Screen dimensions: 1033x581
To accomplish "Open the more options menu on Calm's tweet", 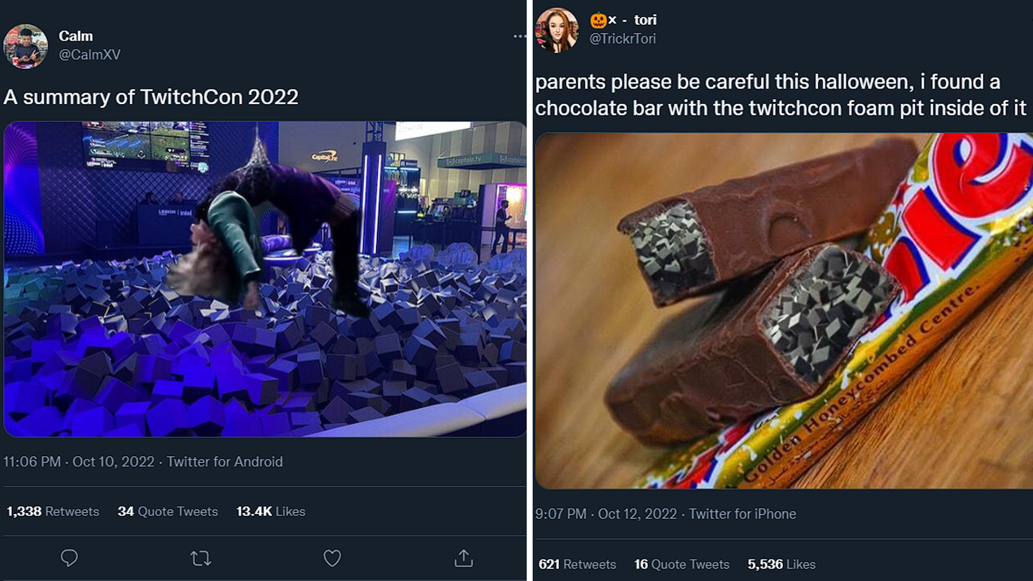I will [x=518, y=35].
